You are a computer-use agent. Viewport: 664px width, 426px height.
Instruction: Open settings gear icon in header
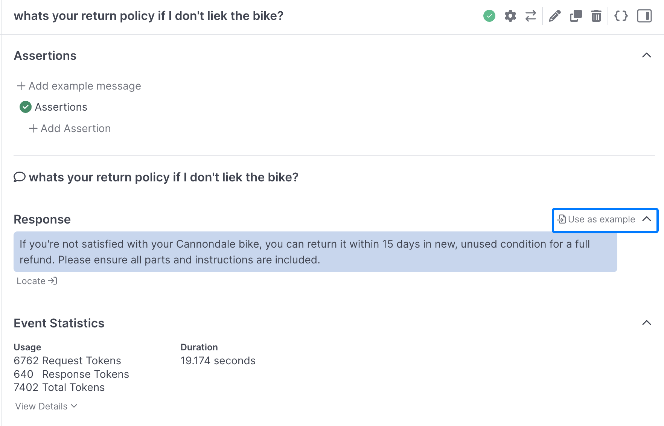tap(510, 16)
